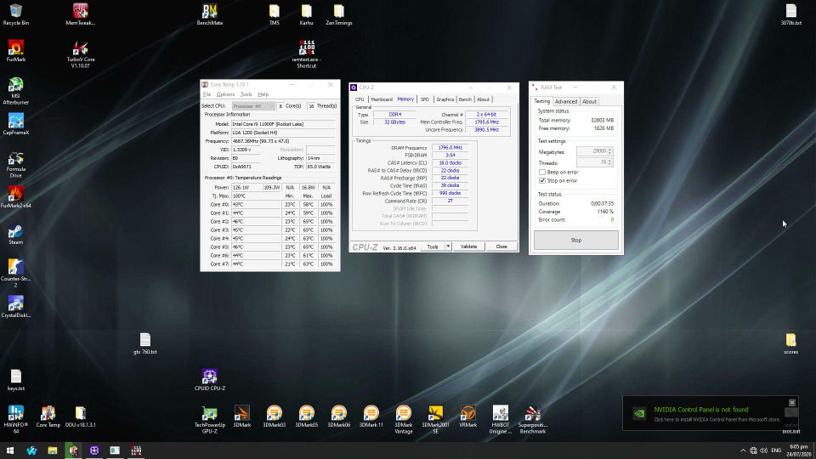Switch to Mainboard tab in CPU-Z

click(x=382, y=99)
